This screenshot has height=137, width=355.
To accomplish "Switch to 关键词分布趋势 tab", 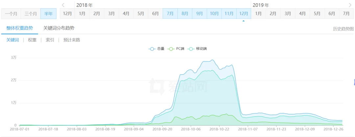I will pos(59,28).
